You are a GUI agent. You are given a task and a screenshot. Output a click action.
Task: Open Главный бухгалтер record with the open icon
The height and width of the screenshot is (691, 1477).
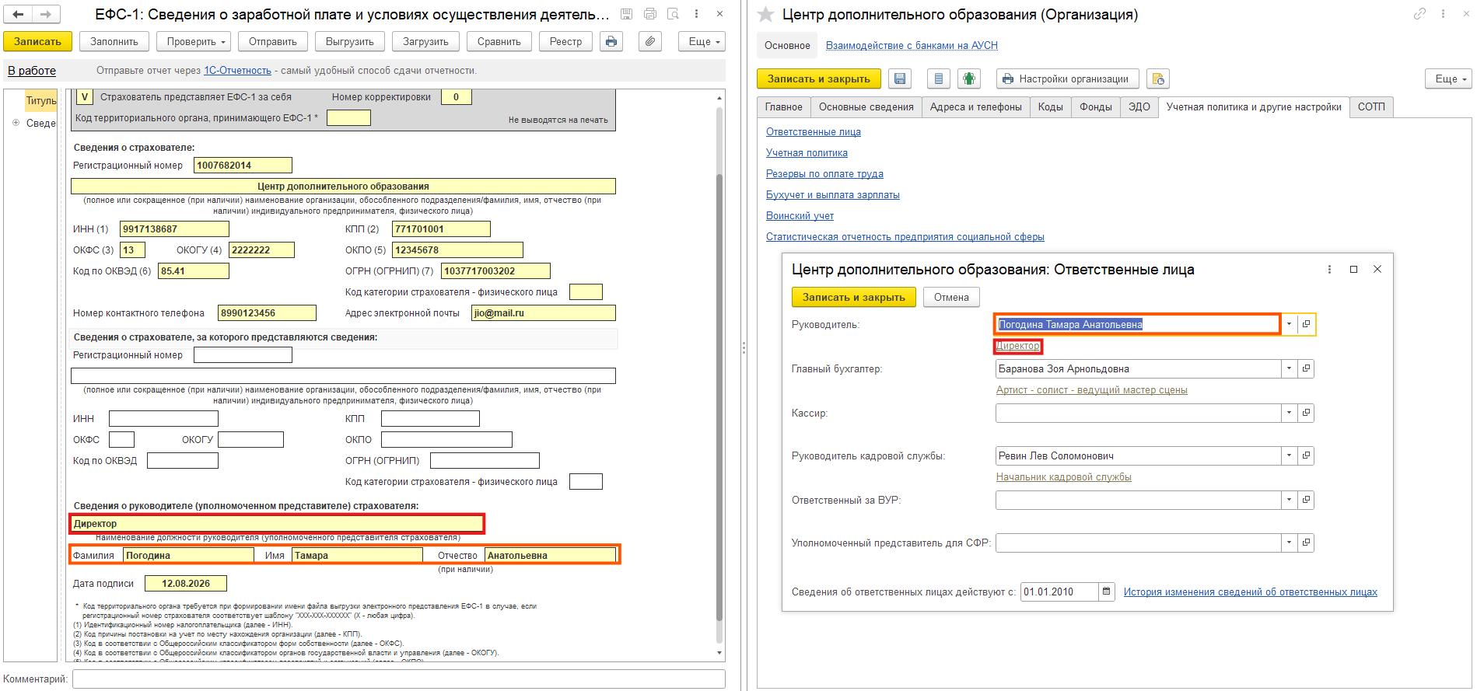[1306, 368]
